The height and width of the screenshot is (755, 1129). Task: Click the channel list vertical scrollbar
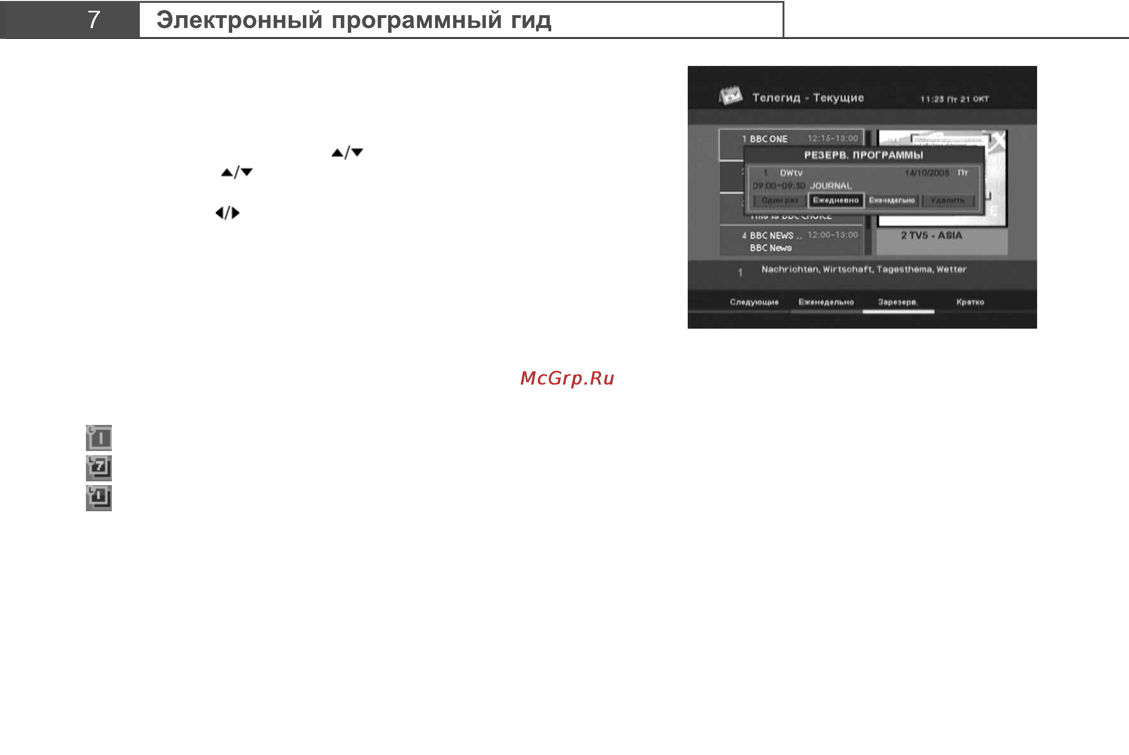(x=869, y=193)
